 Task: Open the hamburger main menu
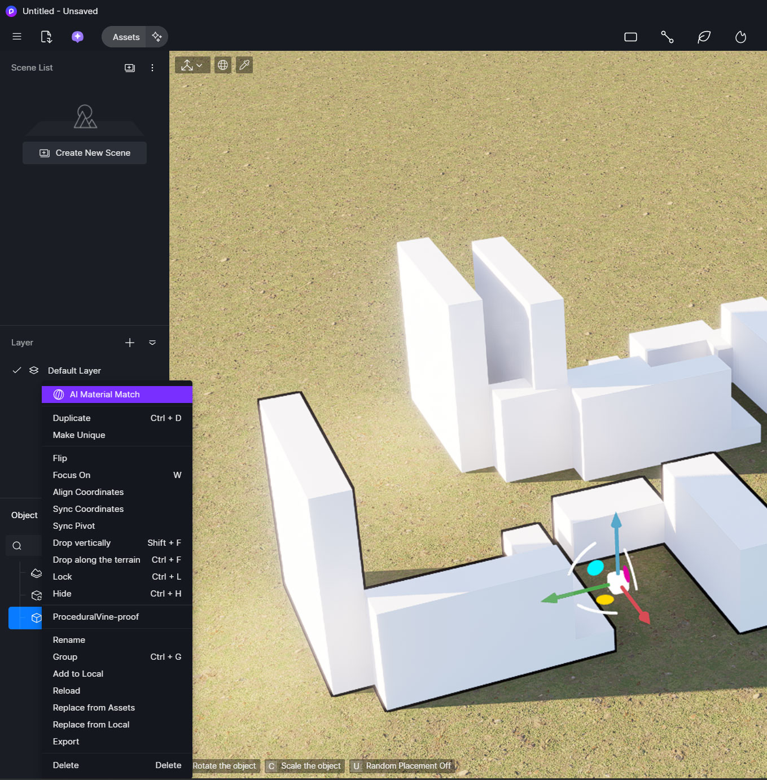coord(17,37)
